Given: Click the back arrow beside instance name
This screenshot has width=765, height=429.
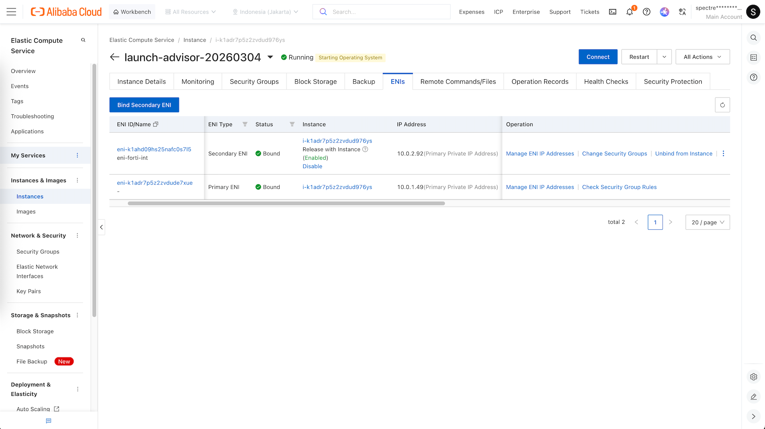Looking at the screenshot, I should (114, 57).
